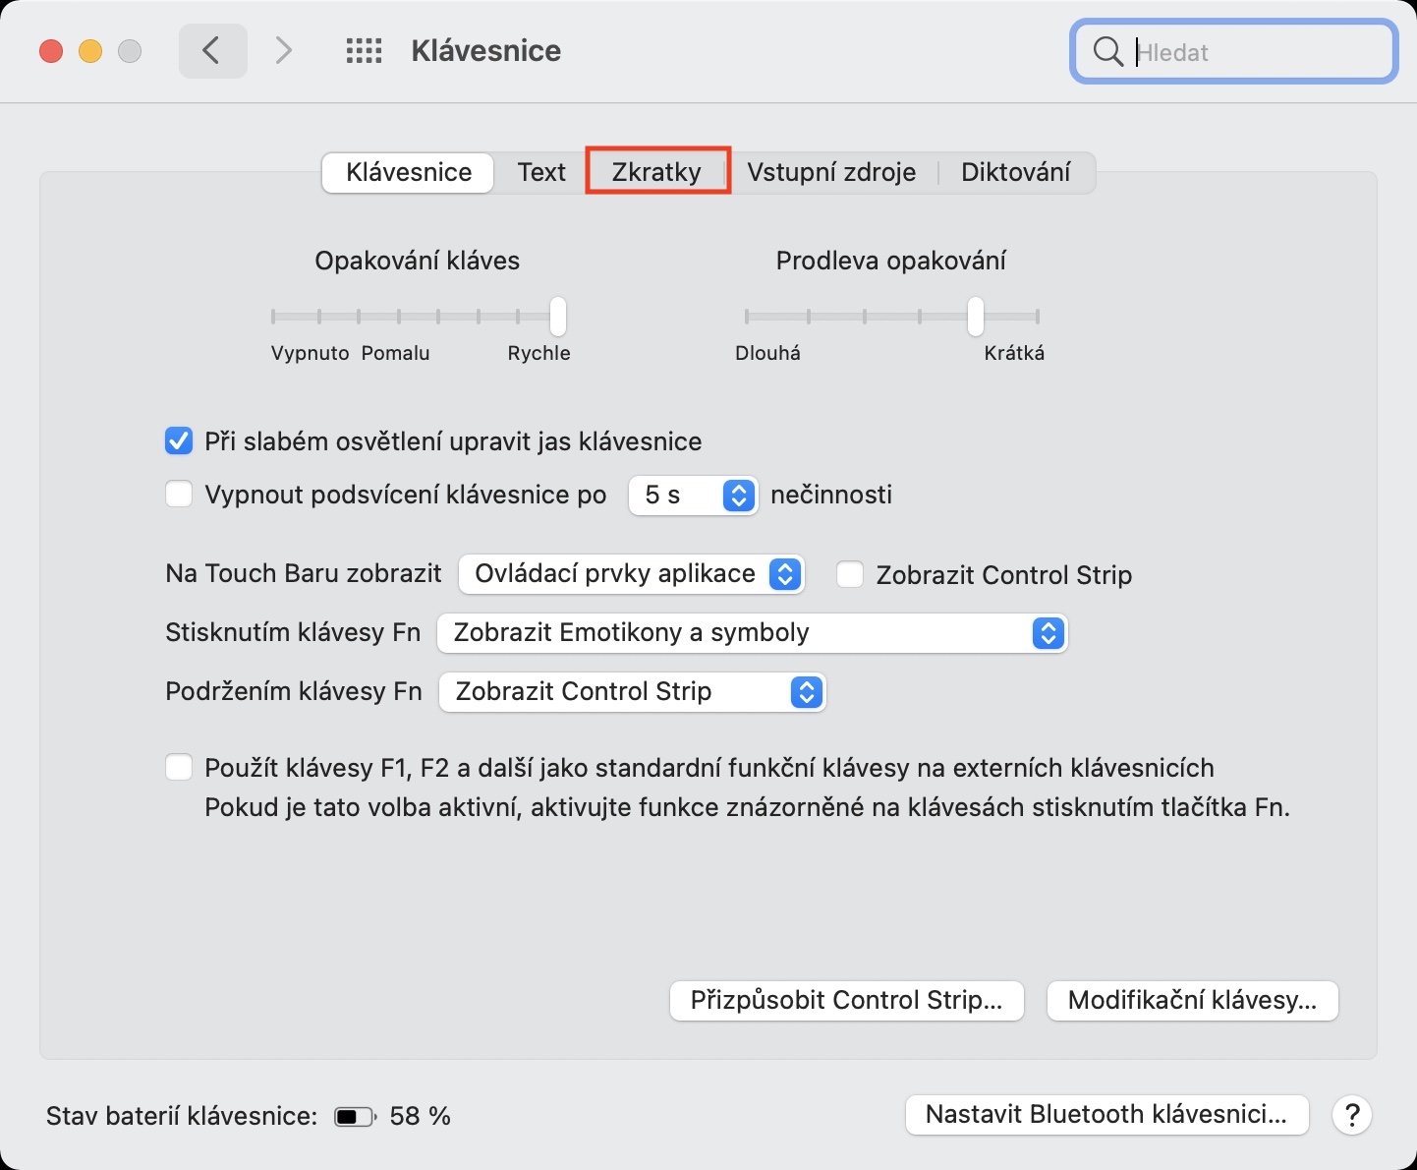Switch to the Zkratky tab

click(656, 172)
